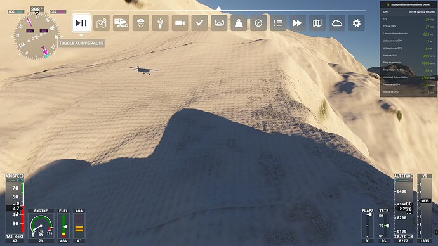This screenshot has width=438, height=246.
Task: Open the camera options panel
Action: click(180, 23)
